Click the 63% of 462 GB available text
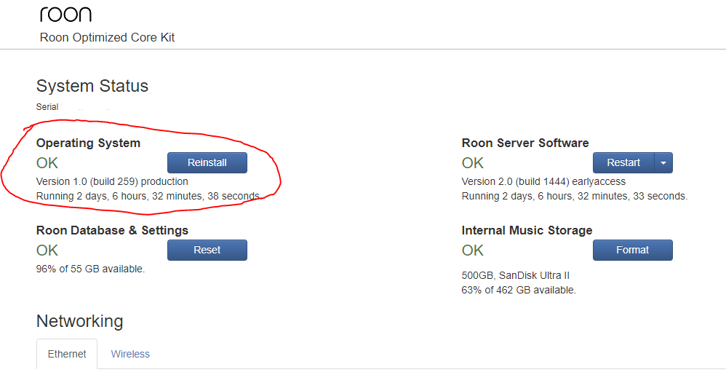This screenshot has width=726, height=375. pyautogui.click(x=519, y=291)
